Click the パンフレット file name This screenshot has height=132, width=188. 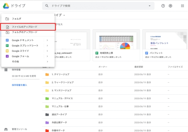pos(156,53)
